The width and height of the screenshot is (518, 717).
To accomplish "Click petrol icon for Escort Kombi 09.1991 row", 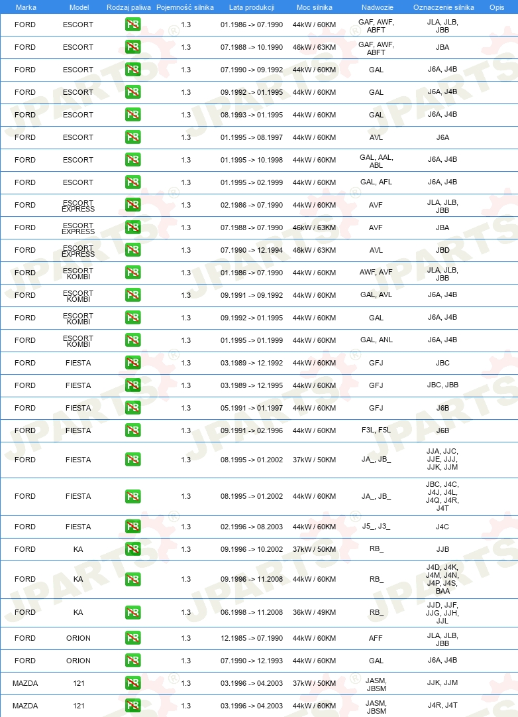I will click(x=133, y=295).
